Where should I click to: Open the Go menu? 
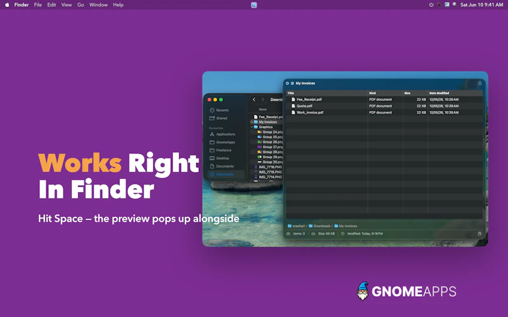pyautogui.click(x=81, y=5)
